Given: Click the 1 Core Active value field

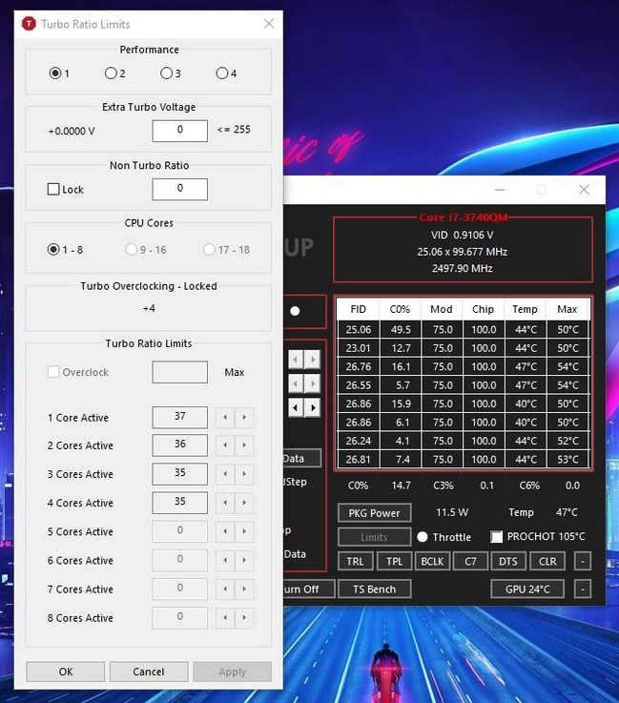Looking at the screenshot, I should click(x=179, y=418).
